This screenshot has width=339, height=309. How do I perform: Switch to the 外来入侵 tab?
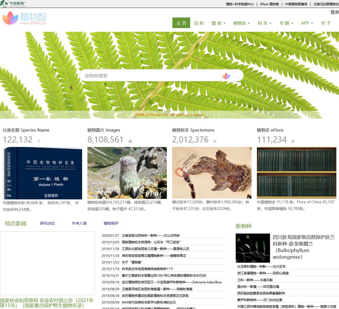79,223
